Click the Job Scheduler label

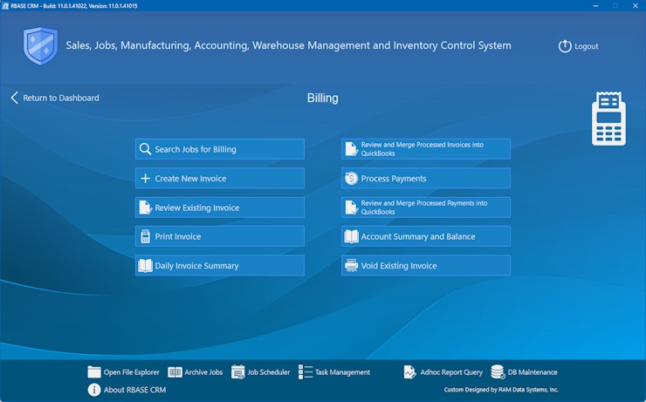[x=269, y=372]
